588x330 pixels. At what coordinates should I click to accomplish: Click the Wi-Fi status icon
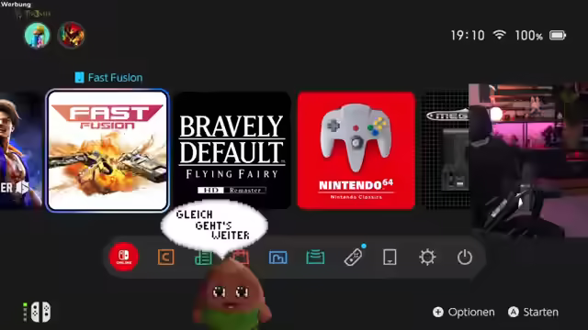(x=499, y=35)
